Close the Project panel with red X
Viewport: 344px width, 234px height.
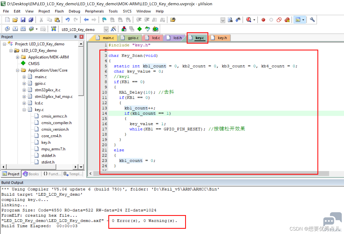[x=81, y=37]
